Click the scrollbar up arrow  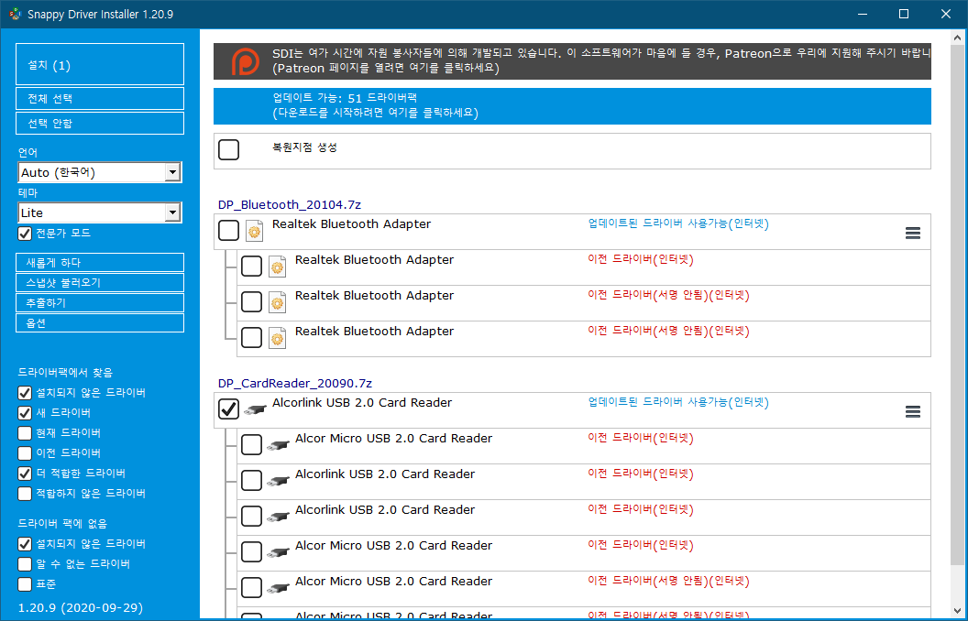[958, 38]
